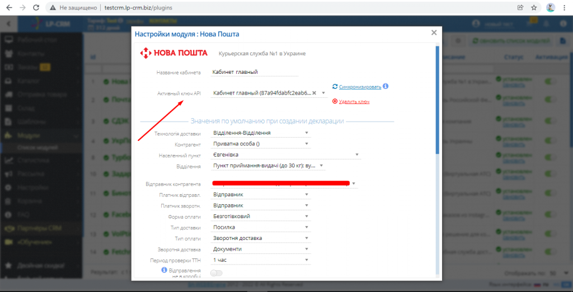Click info icon beside Відправлення не в коробці

click(x=165, y=270)
